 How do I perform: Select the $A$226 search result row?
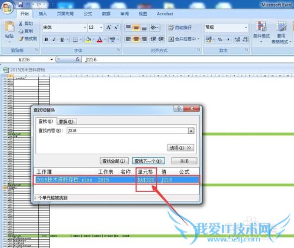118,180
